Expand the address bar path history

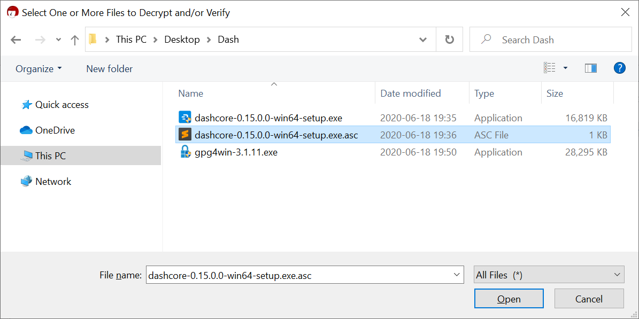tap(423, 40)
